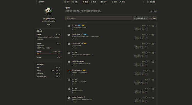Open the 账户 tab in top navigation
Viewport: 192px width, 105px height.
67,2
